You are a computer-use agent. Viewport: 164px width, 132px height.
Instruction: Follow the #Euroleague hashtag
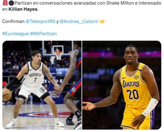click(x=15, y=34)
